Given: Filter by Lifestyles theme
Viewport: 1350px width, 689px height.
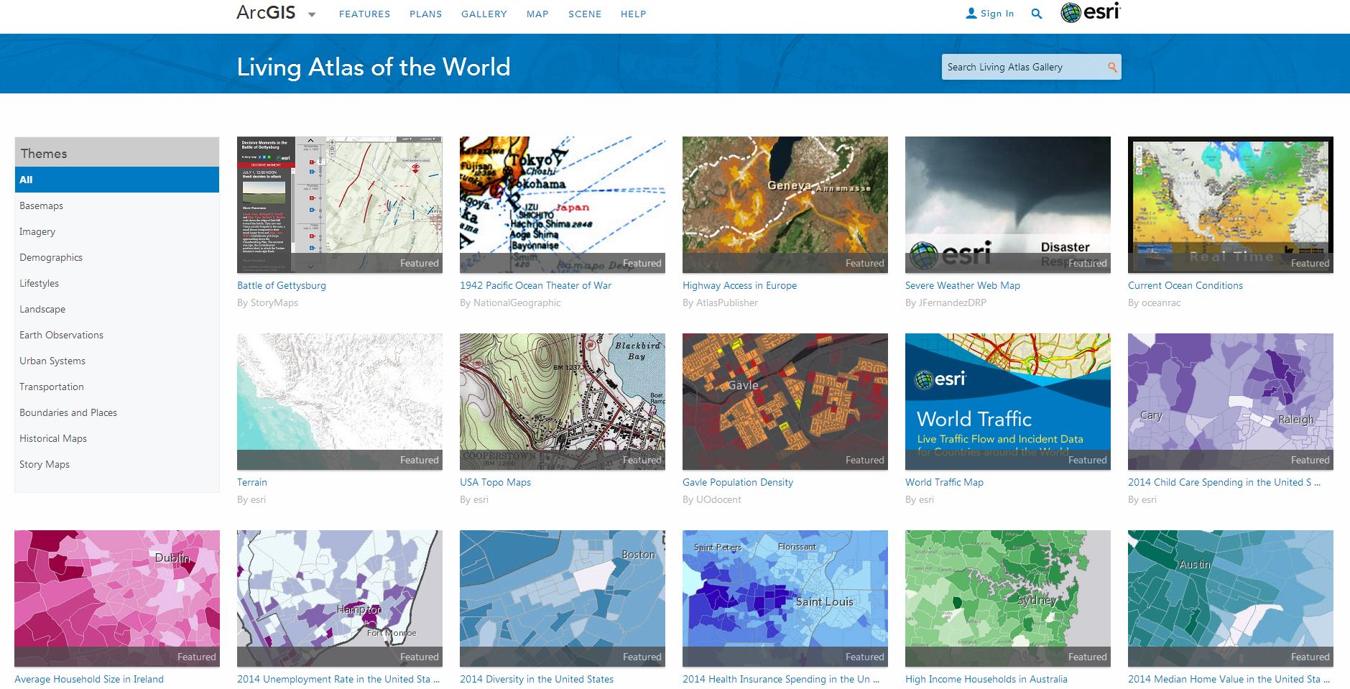Looking at the screenshot, I should pos(39,283).
